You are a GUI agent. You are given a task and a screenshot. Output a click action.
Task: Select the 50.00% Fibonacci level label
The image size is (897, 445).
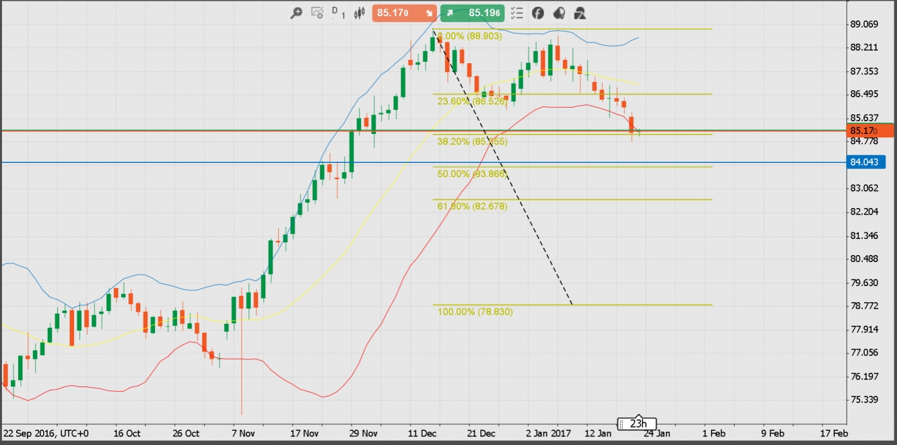[473, 174]
